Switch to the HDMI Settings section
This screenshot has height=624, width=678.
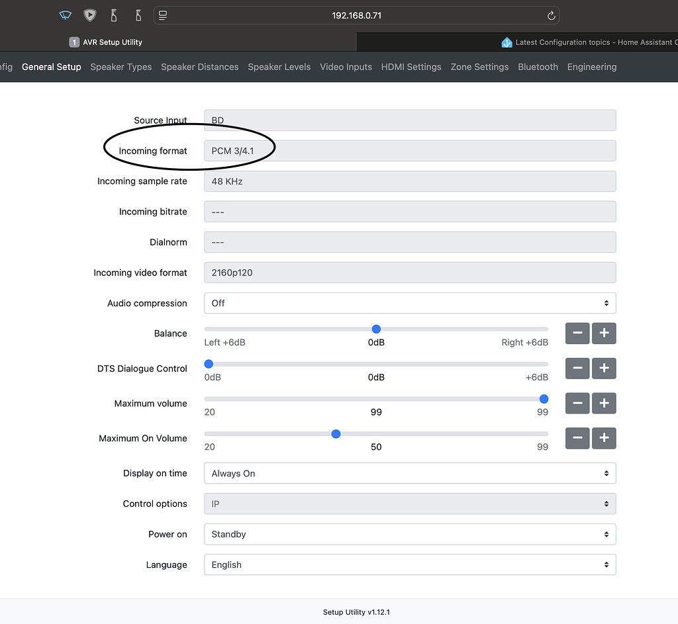click(x=411, y=66)
